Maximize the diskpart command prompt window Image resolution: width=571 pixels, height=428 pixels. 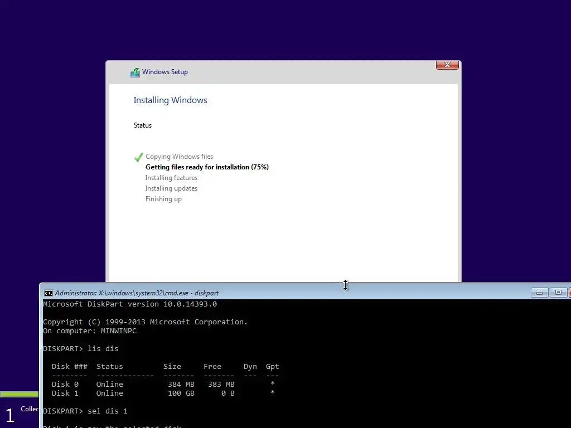[558, 293]
